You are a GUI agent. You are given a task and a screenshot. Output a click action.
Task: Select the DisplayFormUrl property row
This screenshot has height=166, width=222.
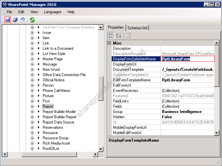(x=163, y=64)
